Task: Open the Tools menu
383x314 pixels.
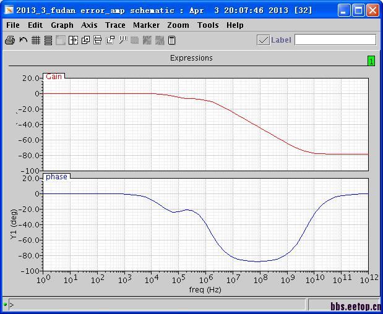Action: pyautogui.click(x=208, y=25)
